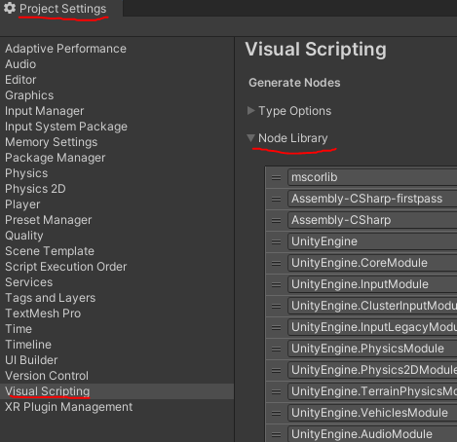Click drag handle of UnityEngine.CoreModule row
Viewport: 457px width, 442px height.
point(276,263)
